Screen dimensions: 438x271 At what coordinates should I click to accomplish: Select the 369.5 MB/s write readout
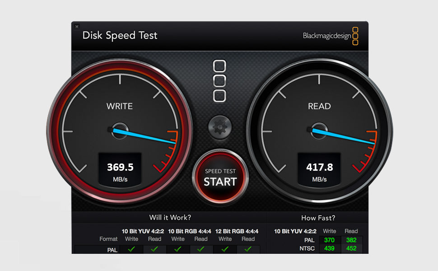[x=120, y=168]
